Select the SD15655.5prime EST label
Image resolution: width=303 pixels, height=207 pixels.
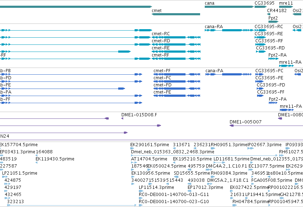[192, 173]
